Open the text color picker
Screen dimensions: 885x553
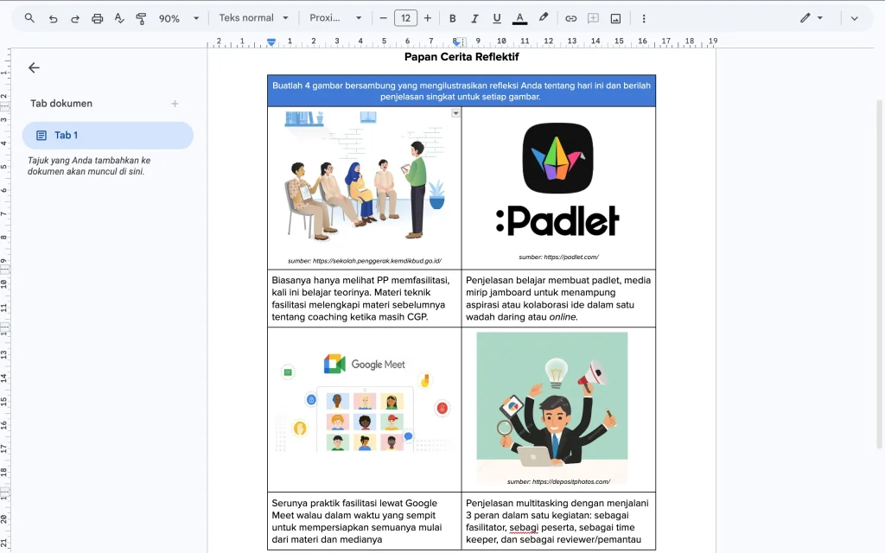click(x=519, y=19)
